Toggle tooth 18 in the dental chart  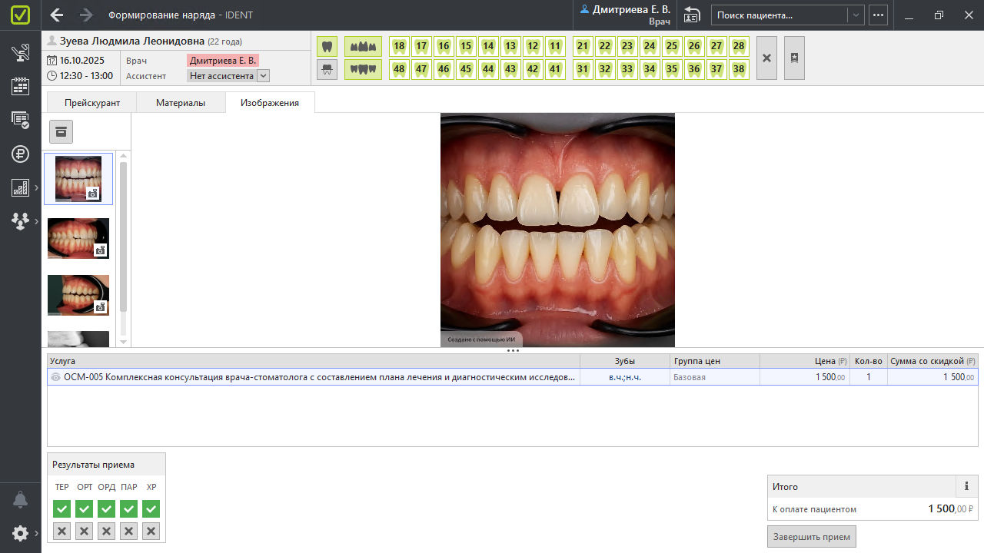pyautogui.click(x=399, y=46)
